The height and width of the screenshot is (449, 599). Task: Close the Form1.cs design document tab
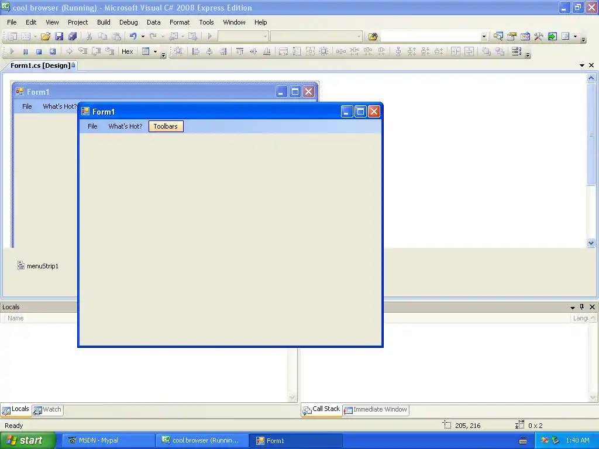[591, 65]
